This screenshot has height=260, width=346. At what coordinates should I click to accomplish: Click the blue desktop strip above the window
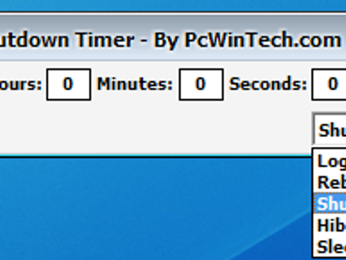pos(173,5)
